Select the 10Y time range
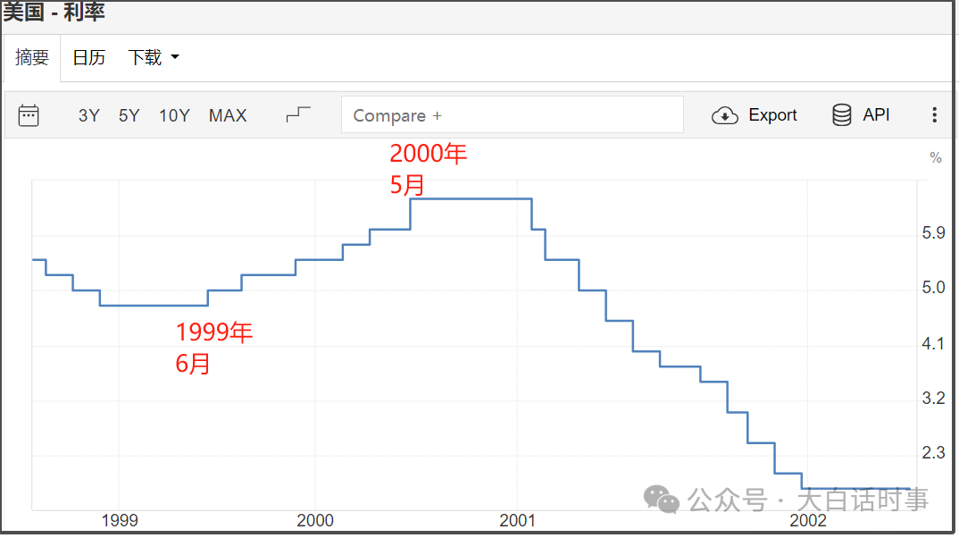The height and width of the screenshot is (538, 959). click(174, 115)
